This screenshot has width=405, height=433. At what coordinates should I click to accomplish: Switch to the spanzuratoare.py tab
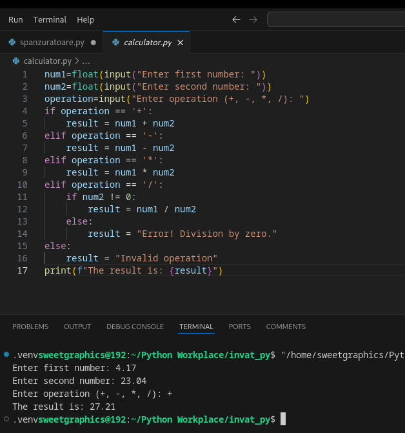[52, 43]
